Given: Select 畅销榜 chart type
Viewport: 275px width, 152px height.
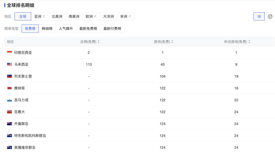Looking at the screenshot, I should 47,28.
